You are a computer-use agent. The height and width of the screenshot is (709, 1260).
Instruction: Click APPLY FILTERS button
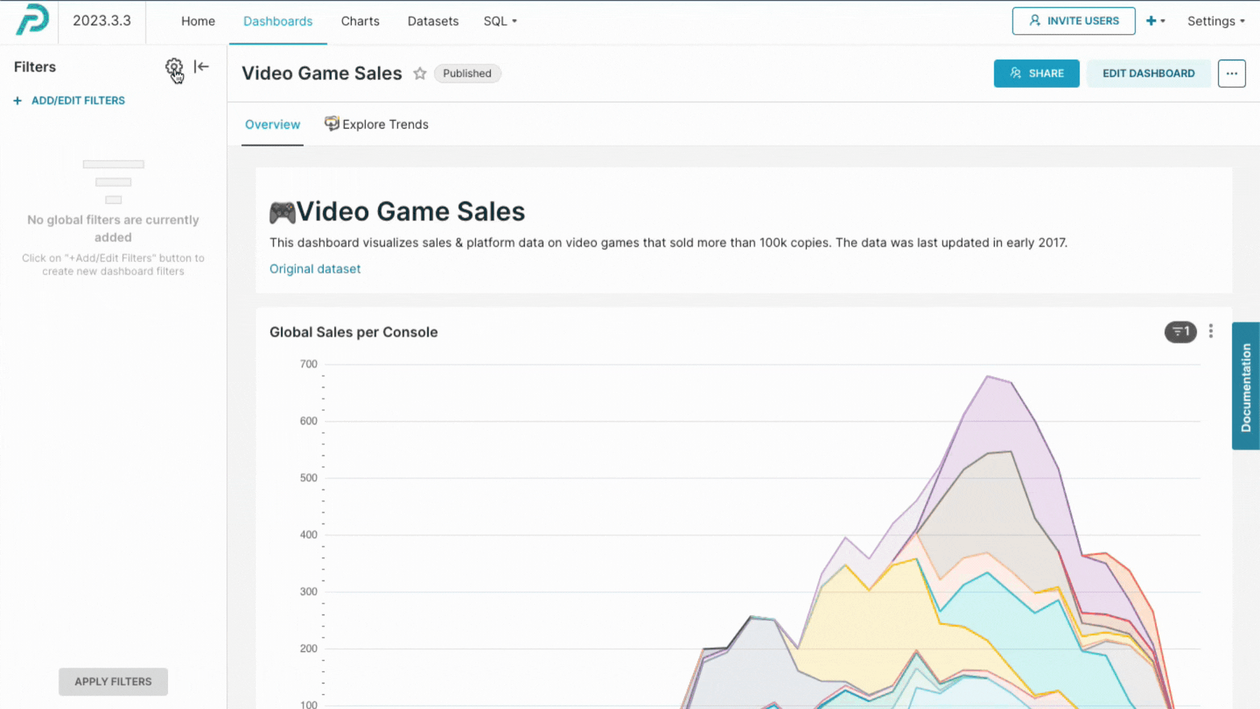pyautogui.click(x=112, y=681)
